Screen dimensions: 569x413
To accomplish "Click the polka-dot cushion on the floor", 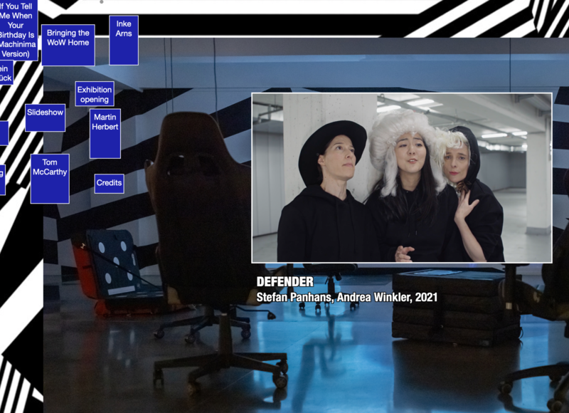I will point(115,265).
